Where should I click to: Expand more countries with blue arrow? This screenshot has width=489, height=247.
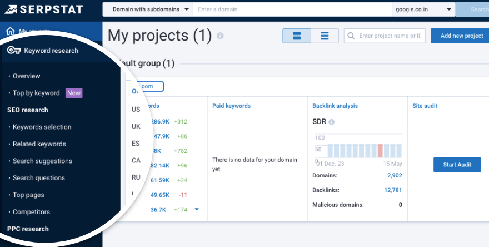point(197,209)
